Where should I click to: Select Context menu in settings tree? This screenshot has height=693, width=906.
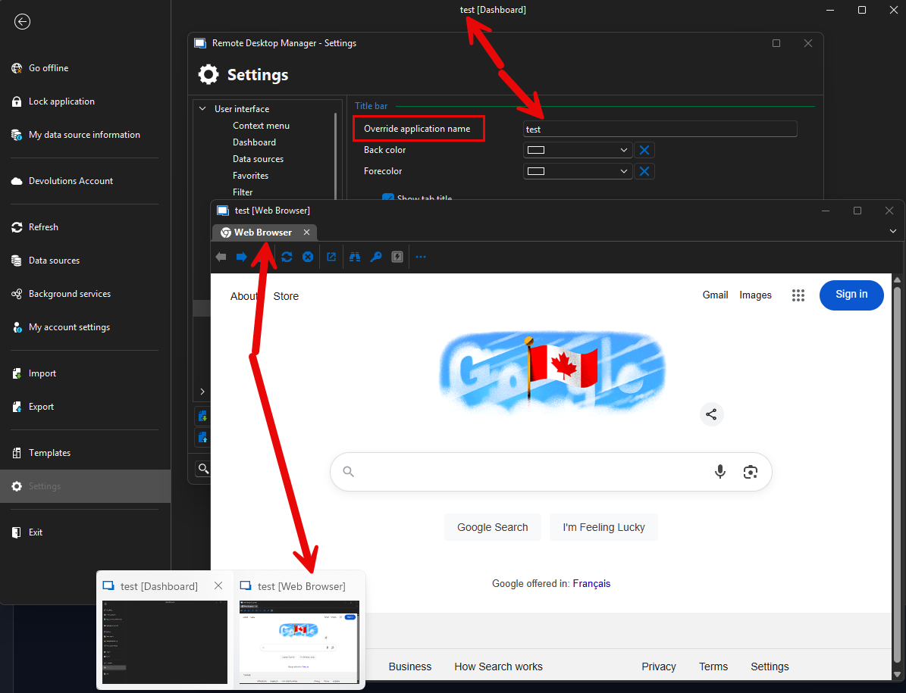[x=261, y=126]
